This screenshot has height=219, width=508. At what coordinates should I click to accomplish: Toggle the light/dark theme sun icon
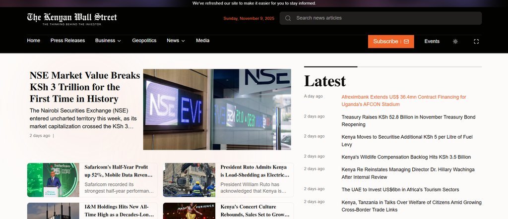coord(455,42)
